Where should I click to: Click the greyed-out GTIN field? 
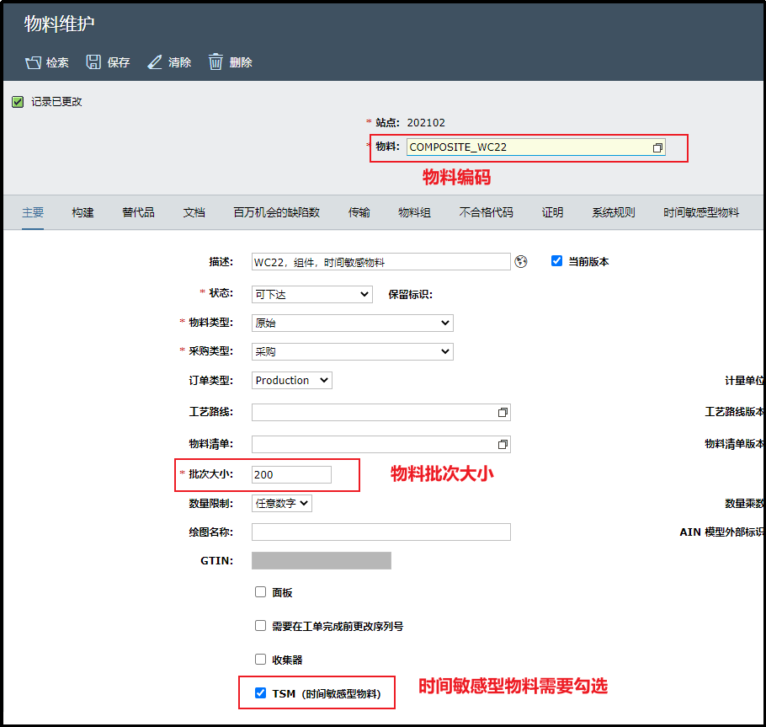(x=322, y=561)
